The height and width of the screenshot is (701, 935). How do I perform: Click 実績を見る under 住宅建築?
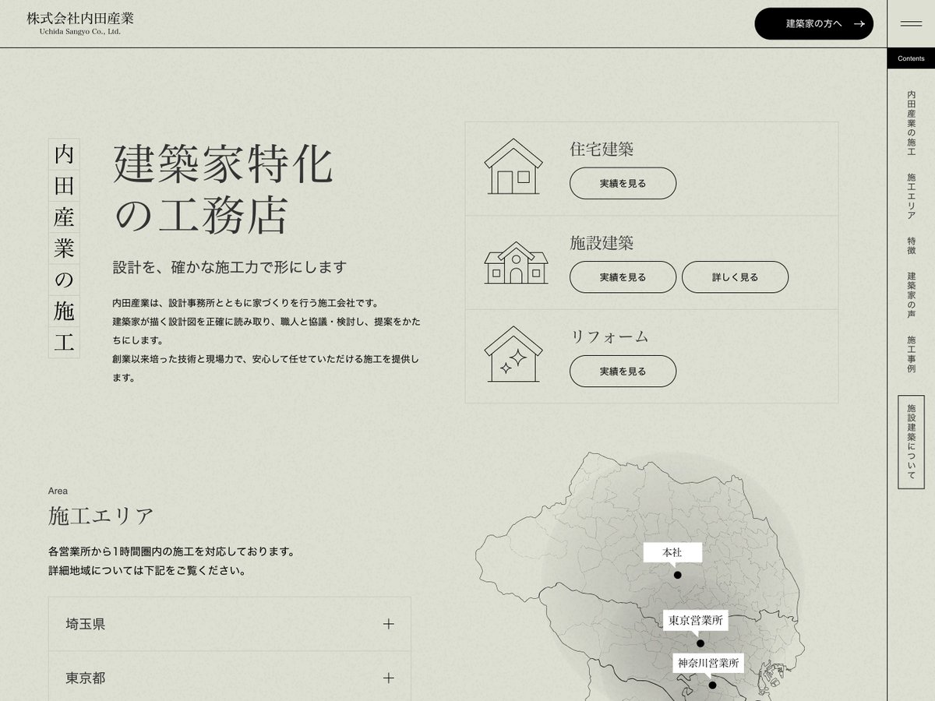click(623, 184)
